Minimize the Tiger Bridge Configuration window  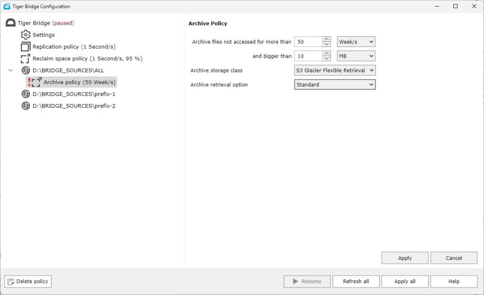(437, 6)
